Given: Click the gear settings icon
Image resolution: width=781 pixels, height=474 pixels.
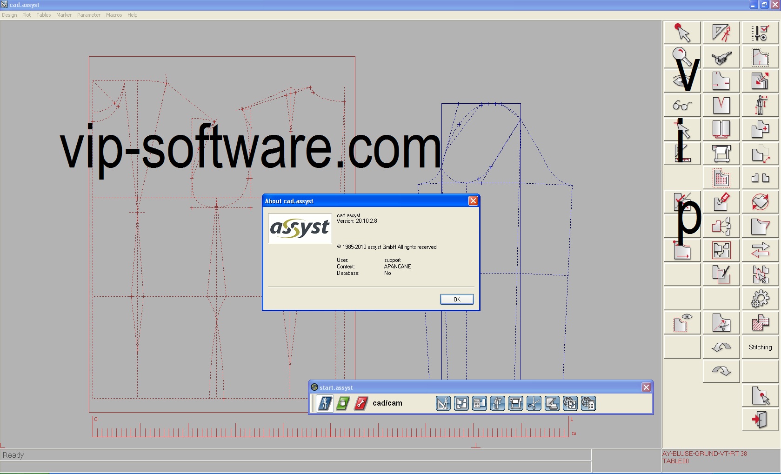Looking at the screenshot, I should [761, 299].
